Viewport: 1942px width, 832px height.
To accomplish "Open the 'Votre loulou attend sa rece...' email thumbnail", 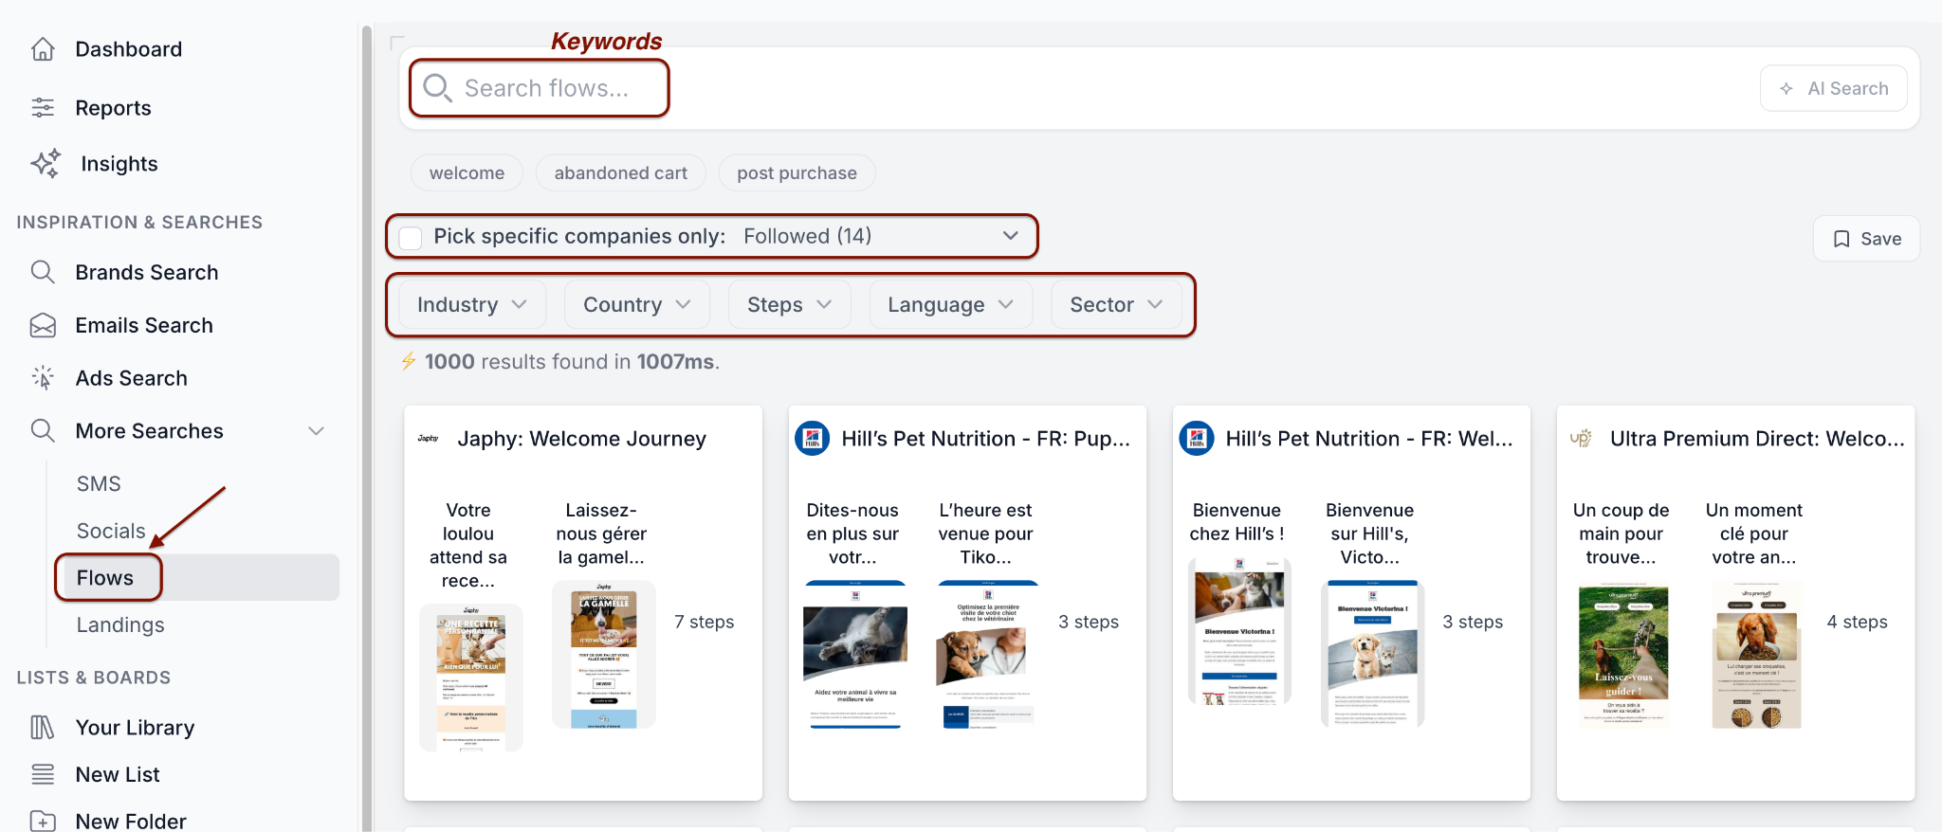I will point(471,678).
